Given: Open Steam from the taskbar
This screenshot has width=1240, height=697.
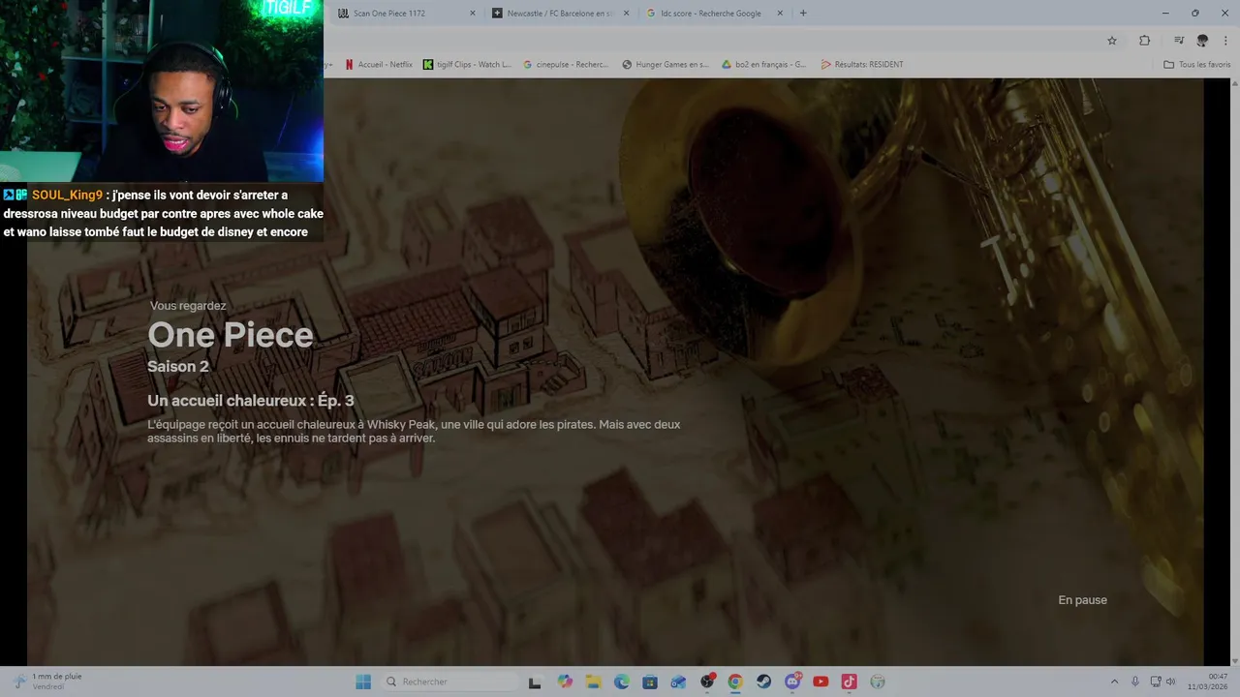Looking at the screenshot, I should pos(764,682).
